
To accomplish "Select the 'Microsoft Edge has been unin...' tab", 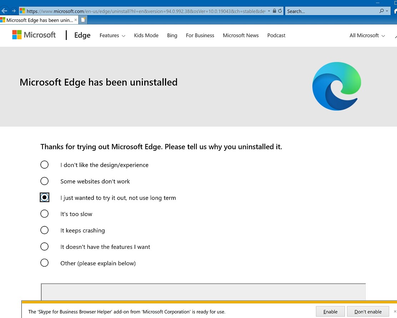I will [39, 20].
